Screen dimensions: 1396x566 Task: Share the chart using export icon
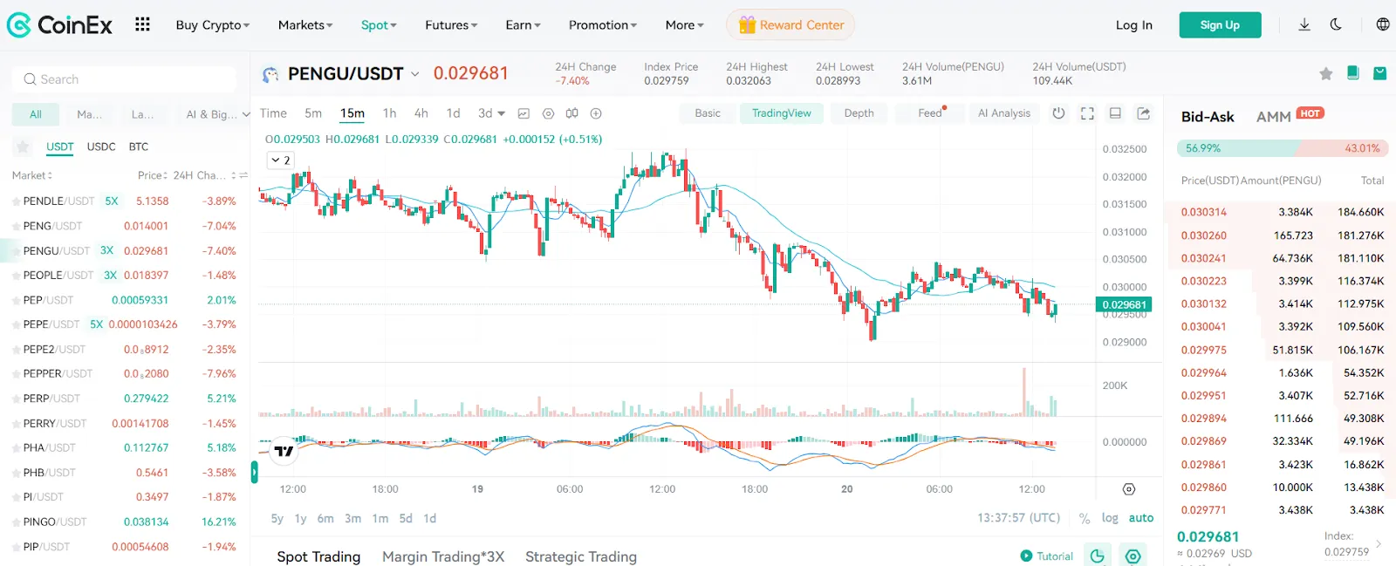(x=1144, y=113)
